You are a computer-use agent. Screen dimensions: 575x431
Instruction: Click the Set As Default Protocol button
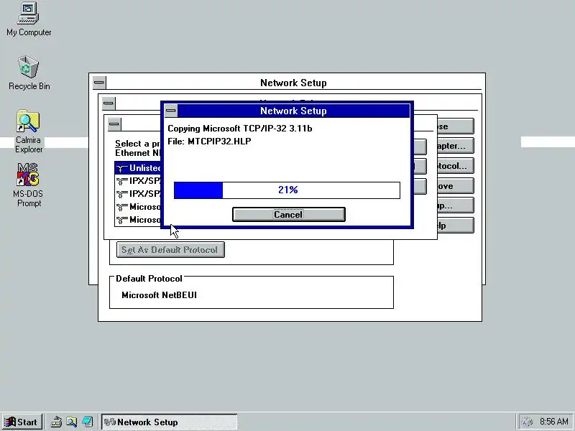[x=170, y=249]
